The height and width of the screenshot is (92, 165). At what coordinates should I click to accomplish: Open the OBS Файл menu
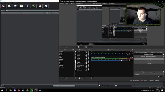coord(62,4)
